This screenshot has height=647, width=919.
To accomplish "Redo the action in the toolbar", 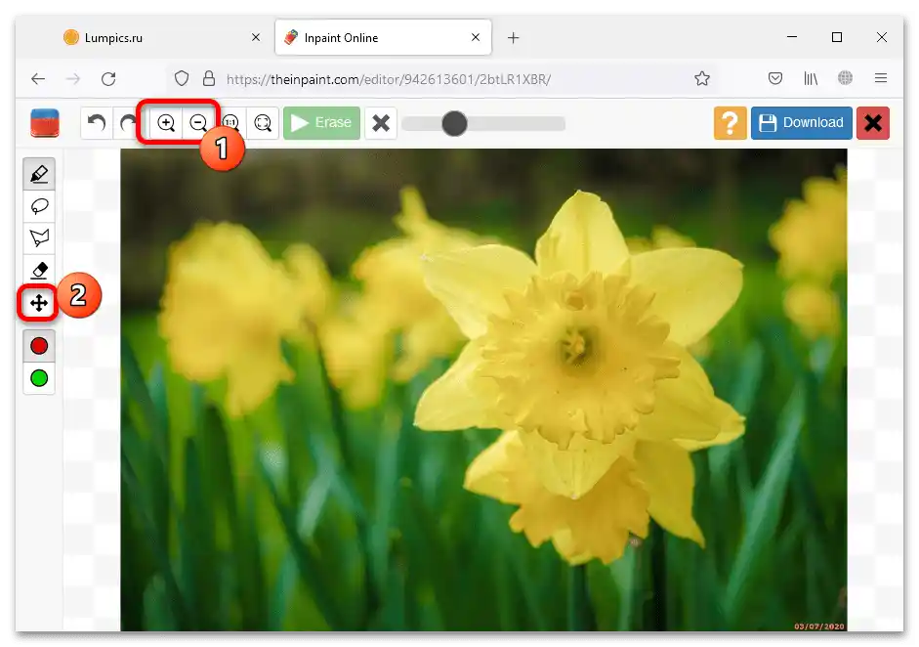I will tap(127, 123).
